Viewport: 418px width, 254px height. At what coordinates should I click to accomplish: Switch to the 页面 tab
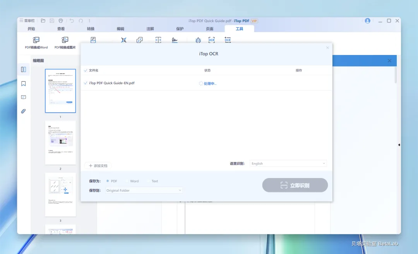pyautogui.click(x=209, y=29)
